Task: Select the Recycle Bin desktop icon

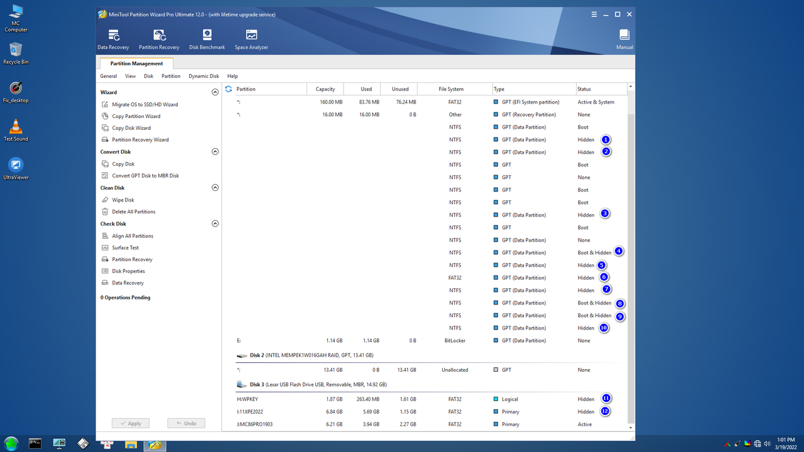Action: pyautogui.click(x=16, y=53)
